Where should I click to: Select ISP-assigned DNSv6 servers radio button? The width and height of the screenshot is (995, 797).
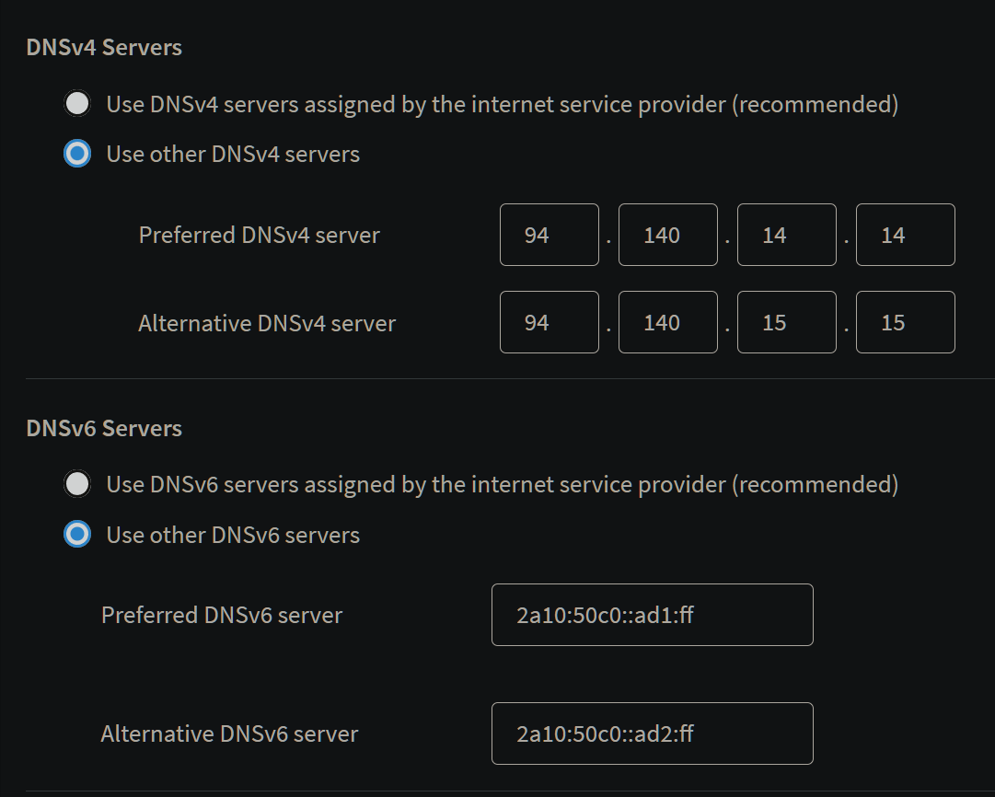pos(77,484)
